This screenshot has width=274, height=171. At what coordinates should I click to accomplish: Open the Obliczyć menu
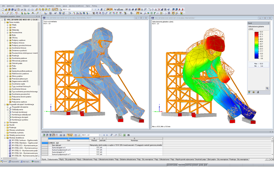pos(34,6)
